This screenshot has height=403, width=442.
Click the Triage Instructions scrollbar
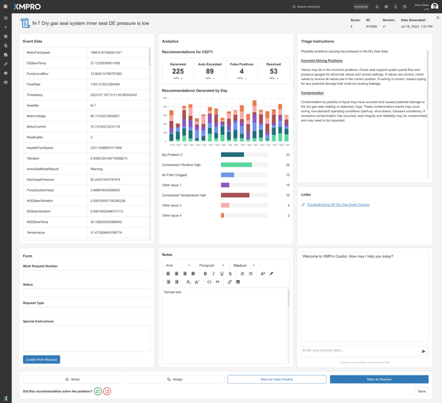(x=428, y=80)
